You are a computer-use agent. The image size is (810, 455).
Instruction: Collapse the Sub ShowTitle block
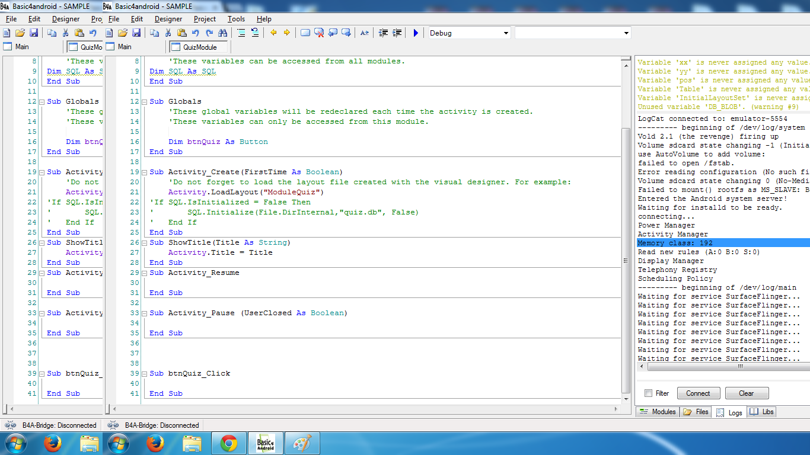point(143,242)
